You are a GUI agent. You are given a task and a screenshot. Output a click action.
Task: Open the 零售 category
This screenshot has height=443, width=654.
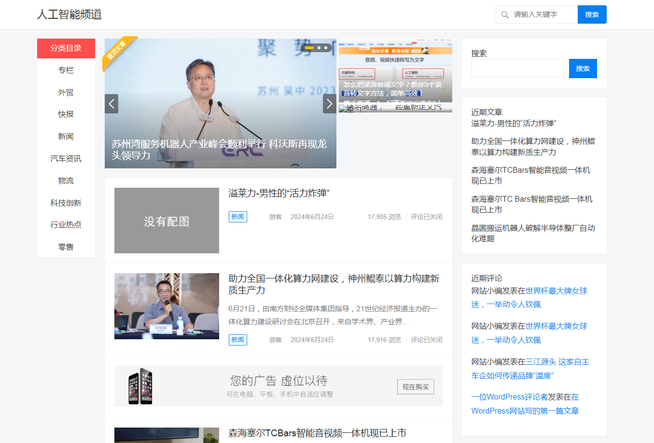(x=66, y=247)
